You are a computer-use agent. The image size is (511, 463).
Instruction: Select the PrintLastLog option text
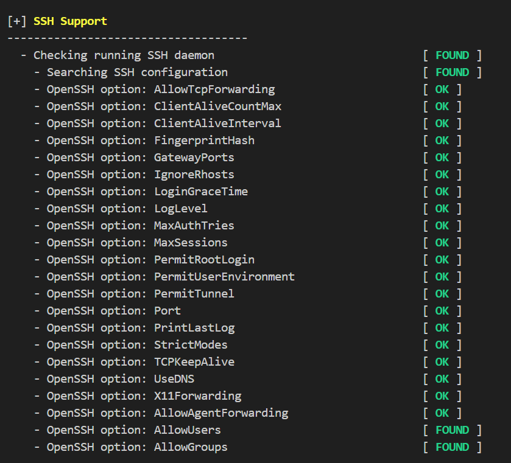[194, 328]
